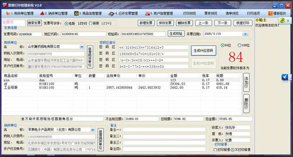Click 生成84位密码 button
293x157 pixels.
[x=203, y=50]
